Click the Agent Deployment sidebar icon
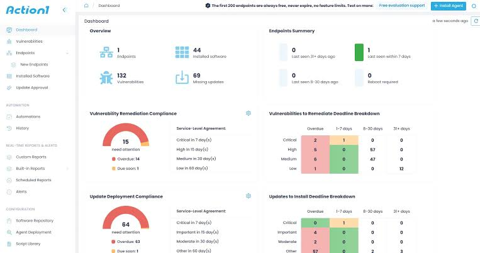This screenshot has height=253, width=480. pyautogui.click(x=9, y=232)
